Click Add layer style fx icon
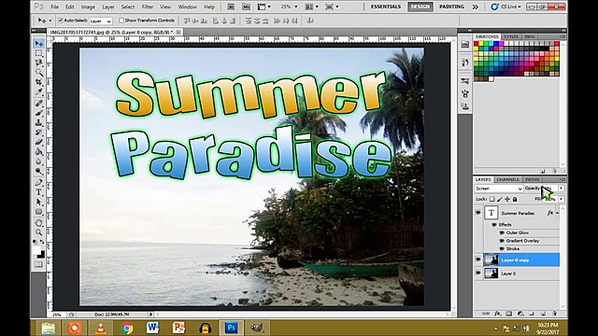 tap(497, 314)
